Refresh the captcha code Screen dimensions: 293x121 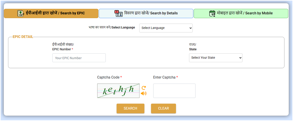143,88
